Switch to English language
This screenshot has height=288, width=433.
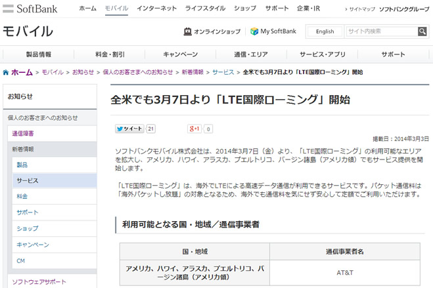tap(325, 31)
